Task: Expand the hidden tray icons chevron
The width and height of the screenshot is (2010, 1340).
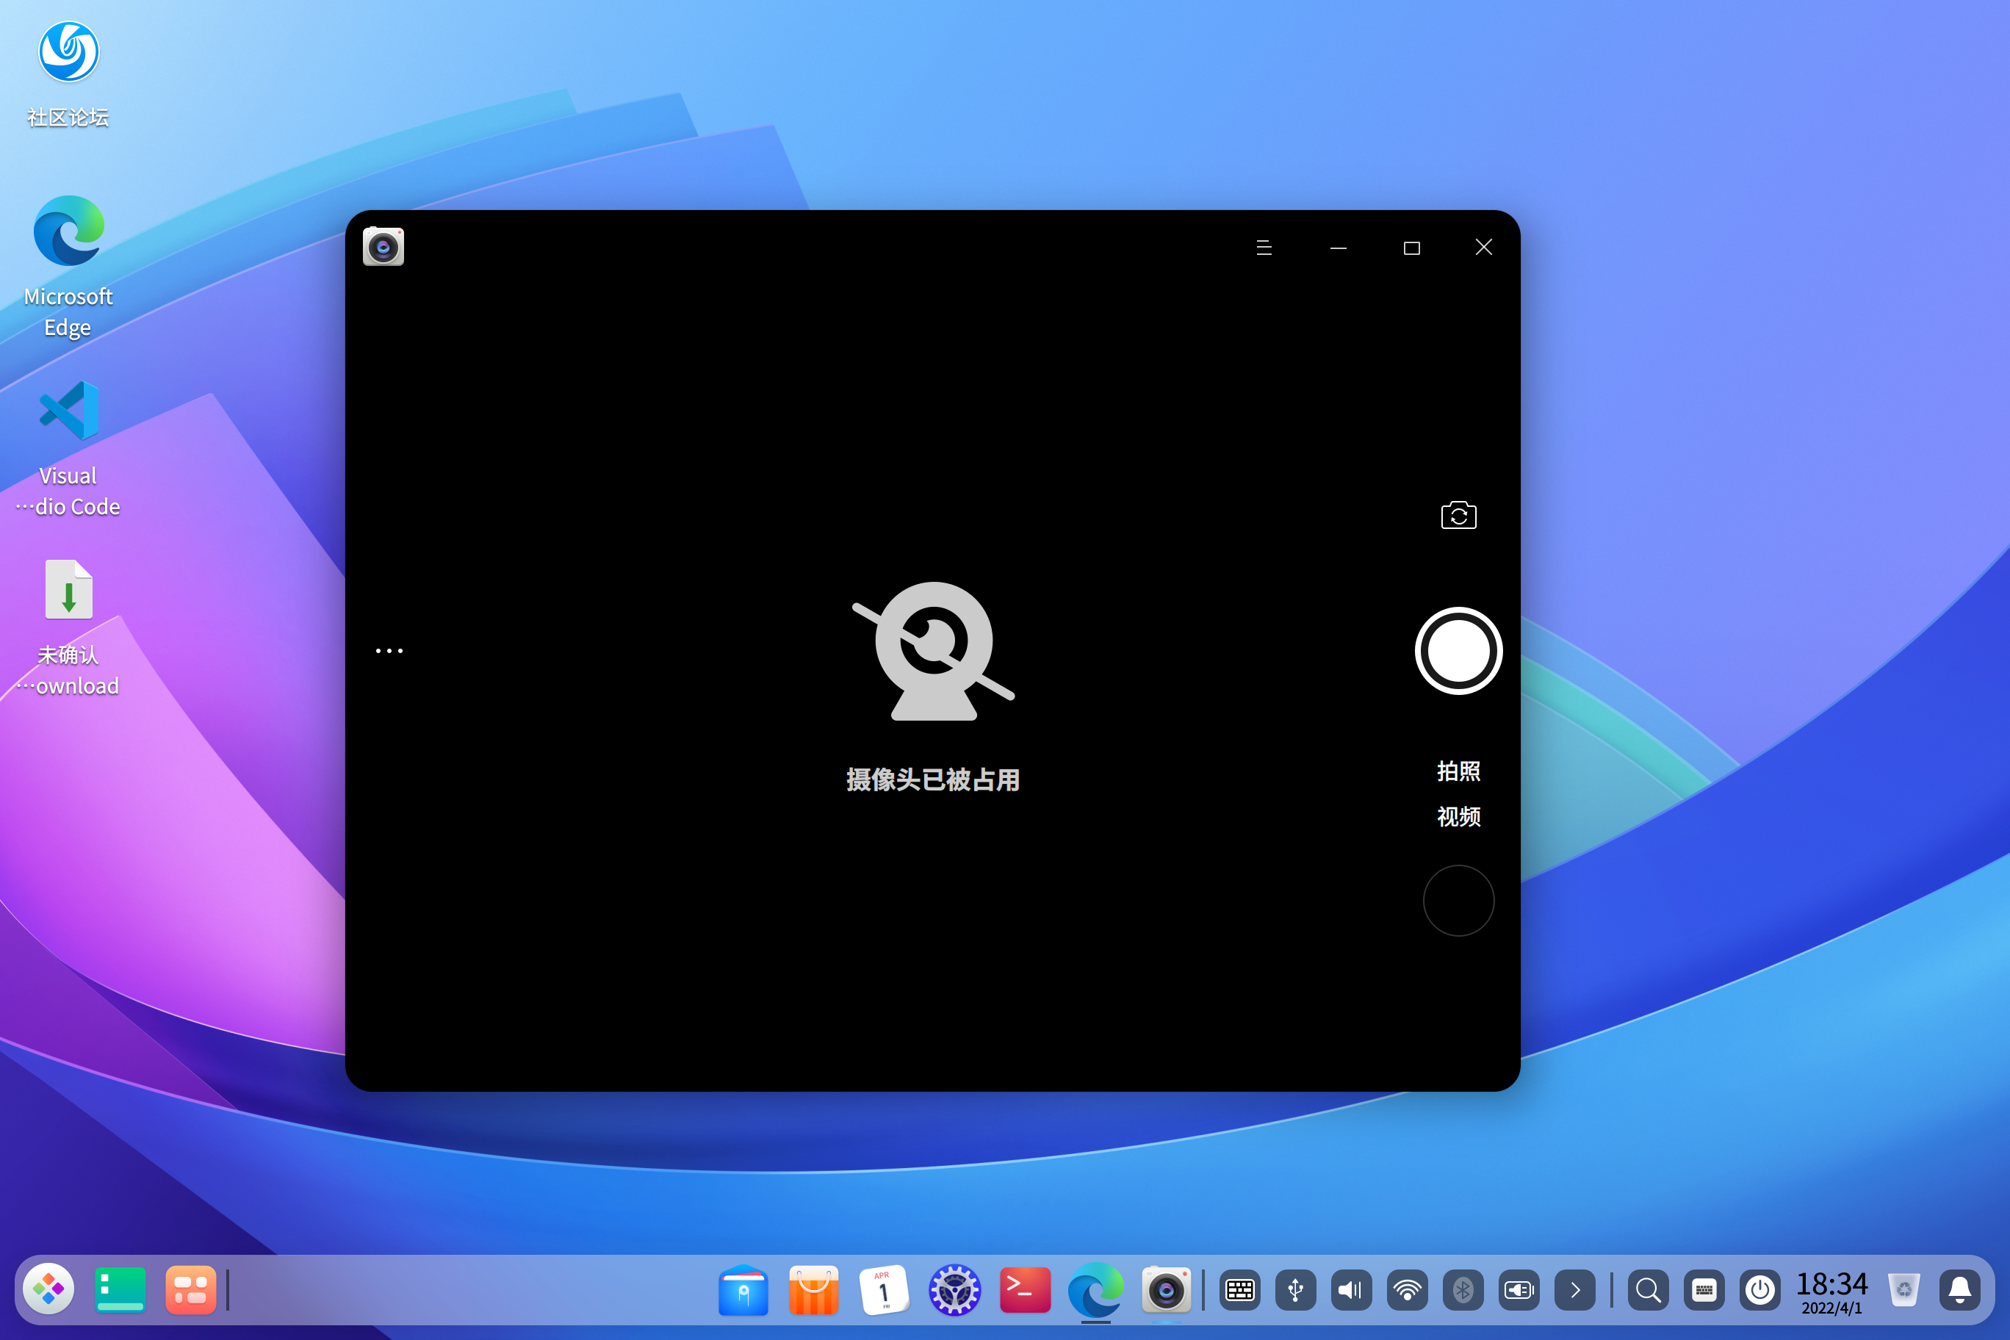Action: pos(1575,1289)
